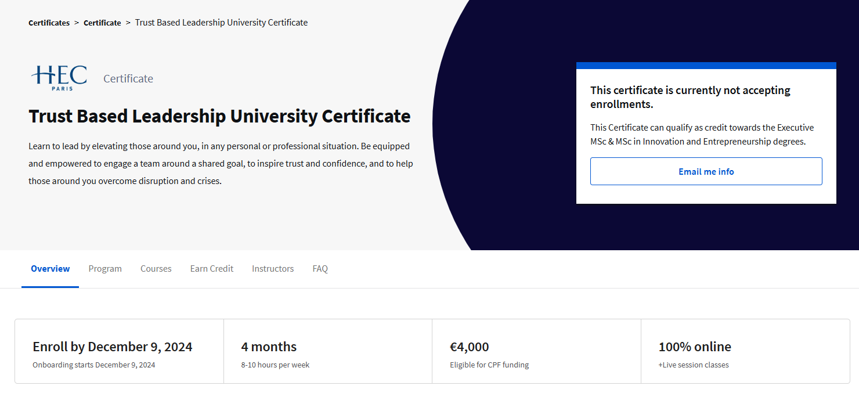Screen dimensions: 859x400
Task: Click the Trust Based Leadership University Certificate heading
Action: point(219,116)
